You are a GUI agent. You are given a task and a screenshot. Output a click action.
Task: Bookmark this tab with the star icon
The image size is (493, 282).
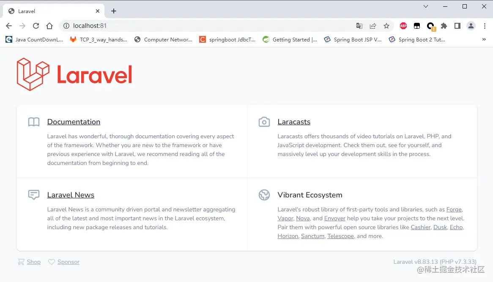coord(386,26)
